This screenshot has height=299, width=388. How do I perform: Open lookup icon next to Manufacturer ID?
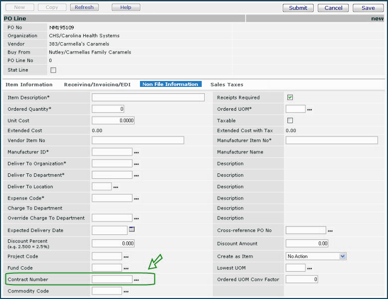coord(136,152)
